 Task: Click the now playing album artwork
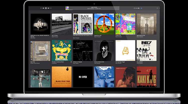pyautogui.click(x=67, y=8)
